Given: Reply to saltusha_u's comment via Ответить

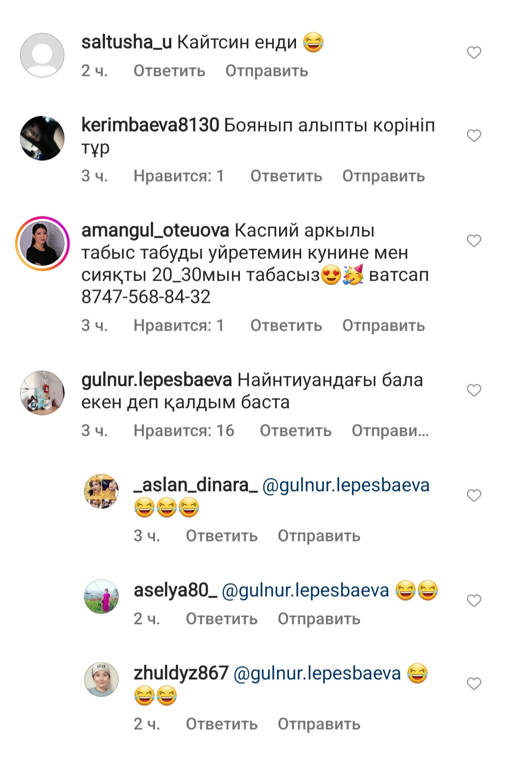Looking at the screenshot, I should tap(169, 71).
